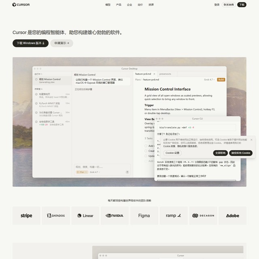Click the 3 Tasks label
The height and width of the screenshot is (259, 259).
[149, 138]
